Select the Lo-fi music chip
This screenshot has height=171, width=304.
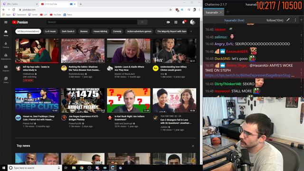click(50, 31)
